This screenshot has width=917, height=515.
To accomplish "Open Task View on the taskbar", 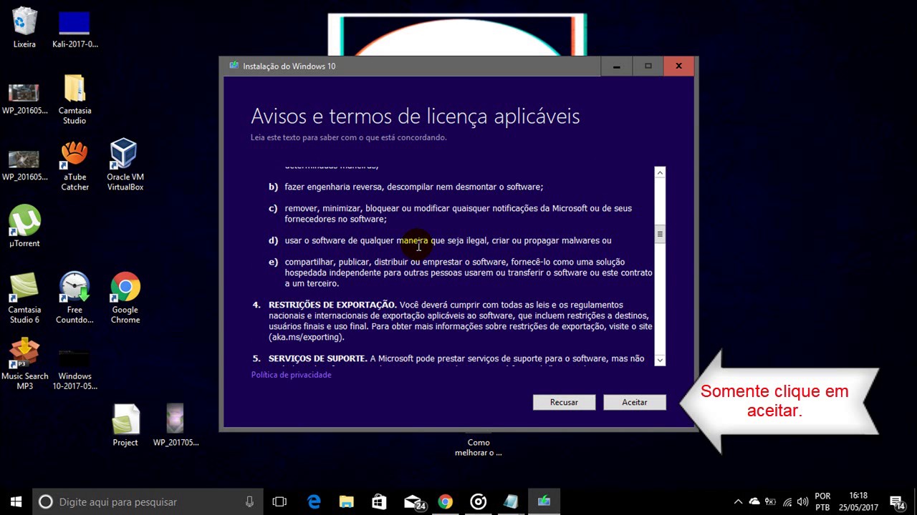I will coord(279,501).
